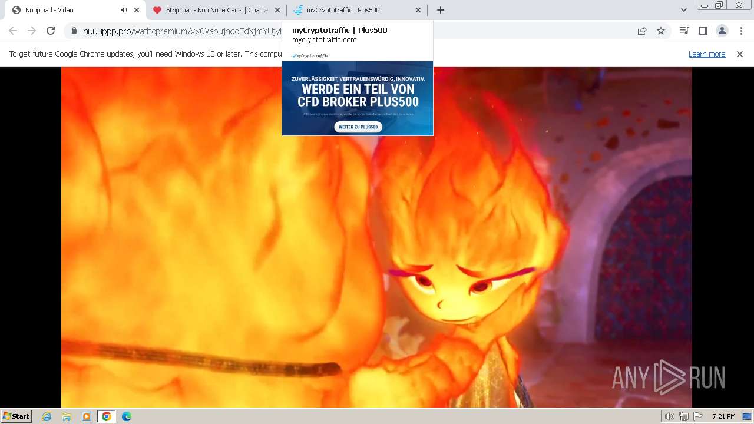Show desktop button in taskbar
Image resolution: width=754 pixels, height=424 pixels.
747,416
